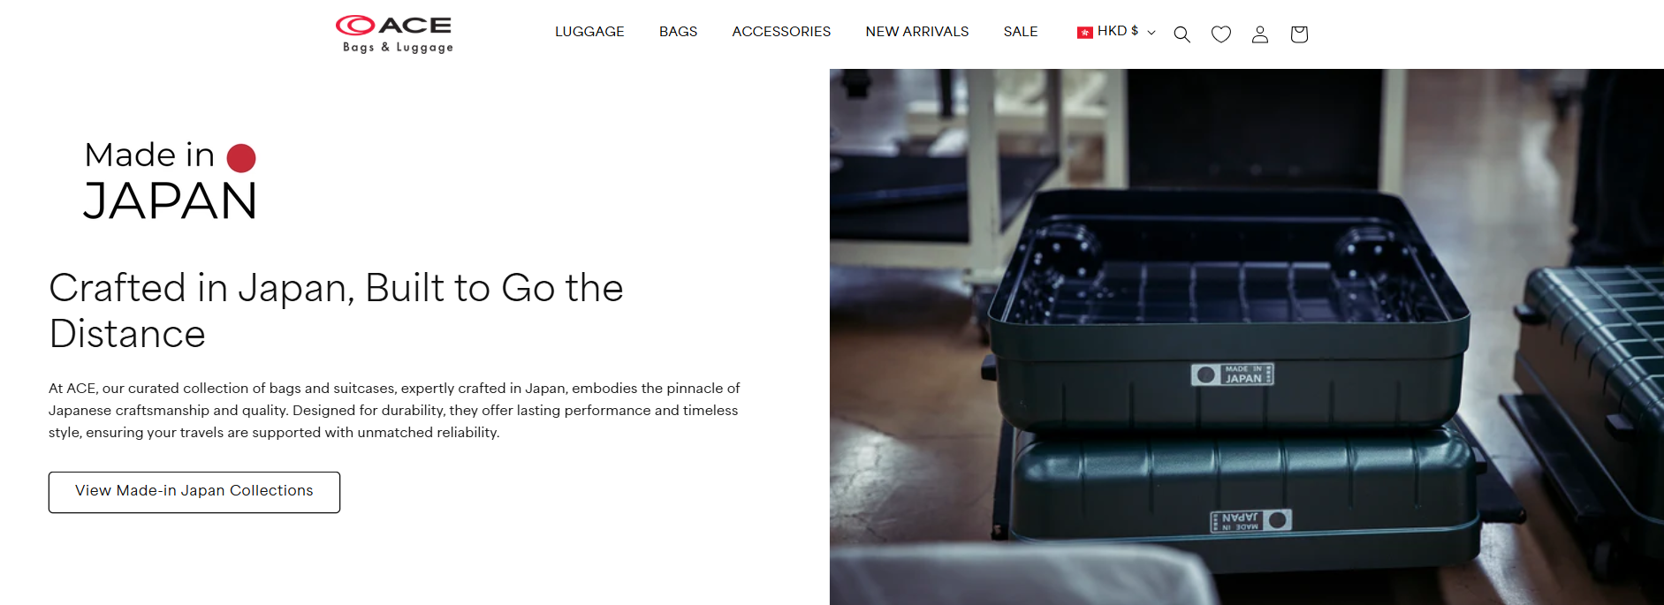Click the Crafted in Japan headline

click(336, 311)
